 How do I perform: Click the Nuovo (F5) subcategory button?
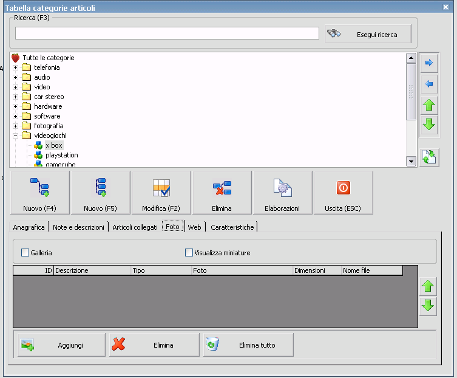click(101, 193)
